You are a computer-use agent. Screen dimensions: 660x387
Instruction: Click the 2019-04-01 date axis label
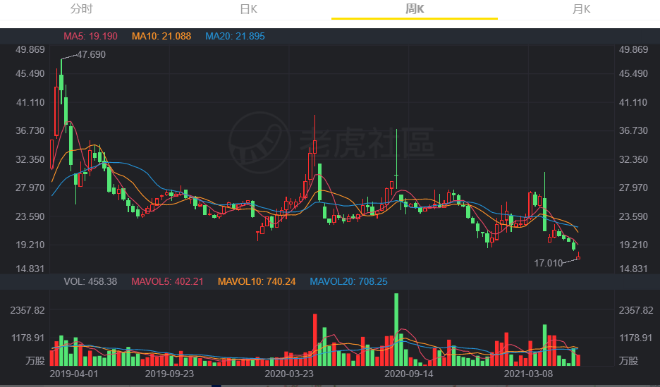(73, 374)
